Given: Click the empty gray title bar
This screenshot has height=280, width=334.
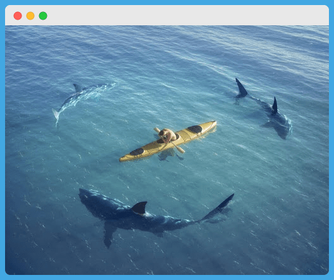Looking at the screenshot, I should 187,15.
